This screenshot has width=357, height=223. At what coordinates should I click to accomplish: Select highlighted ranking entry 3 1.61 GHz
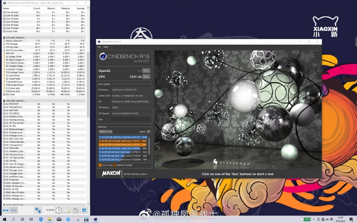123,145
